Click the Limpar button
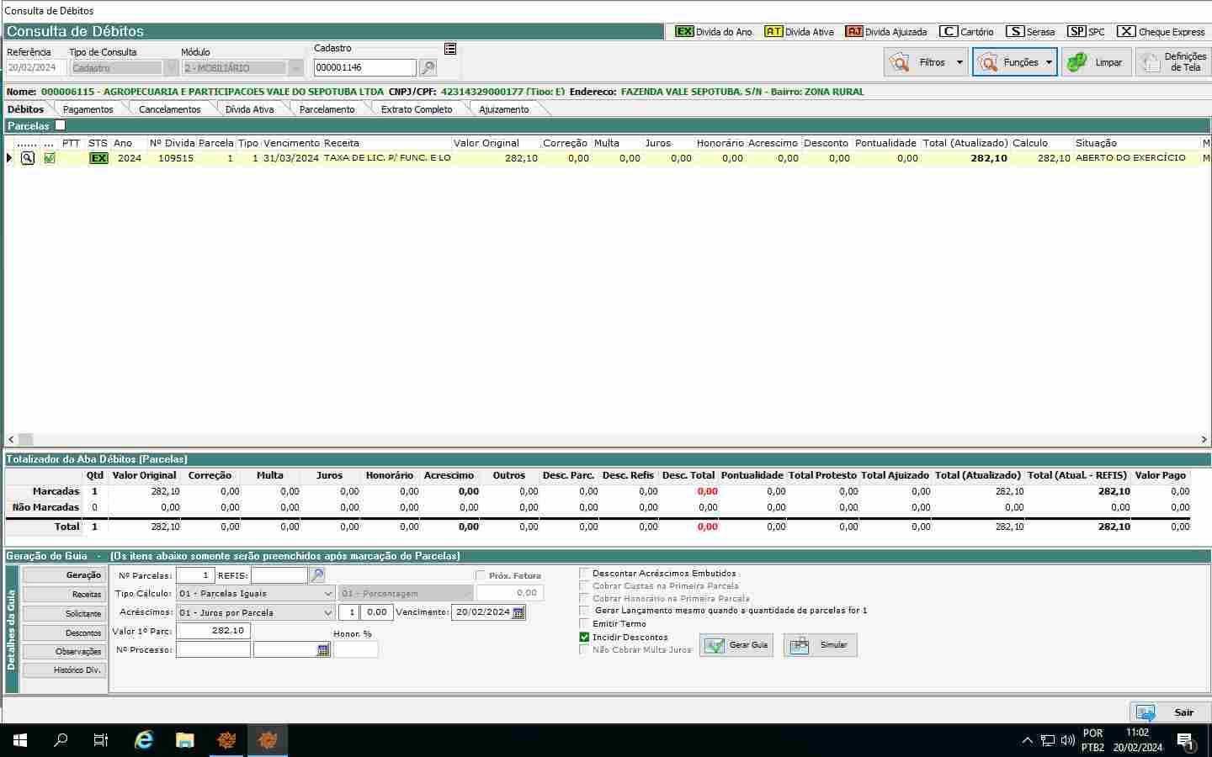The width and height of the screenshot is (1212, 757). coord(1096,62)
